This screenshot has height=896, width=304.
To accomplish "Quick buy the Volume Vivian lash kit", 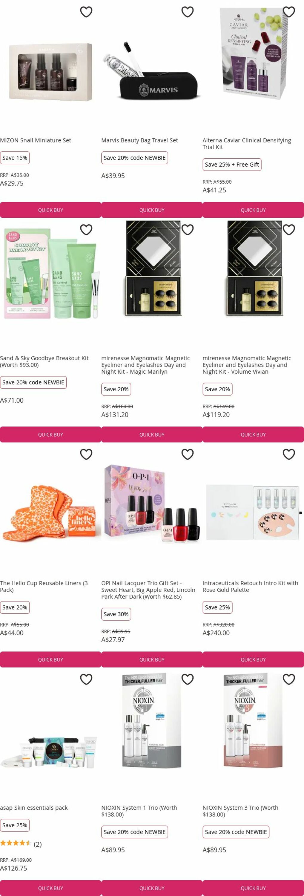I will point(253,435).
